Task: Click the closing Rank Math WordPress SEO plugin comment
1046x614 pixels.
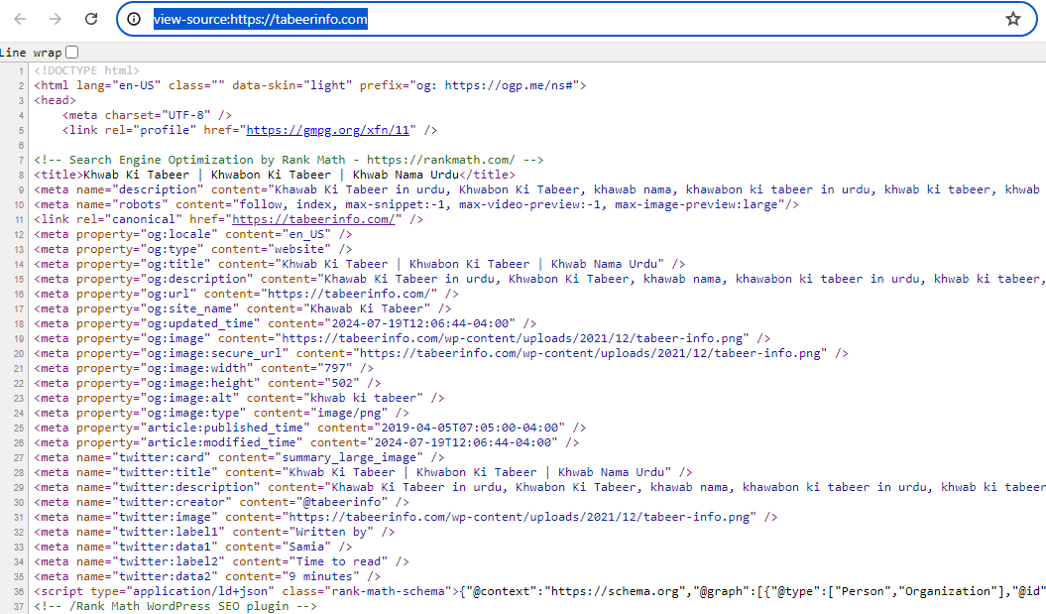Action: click(174, 606)
